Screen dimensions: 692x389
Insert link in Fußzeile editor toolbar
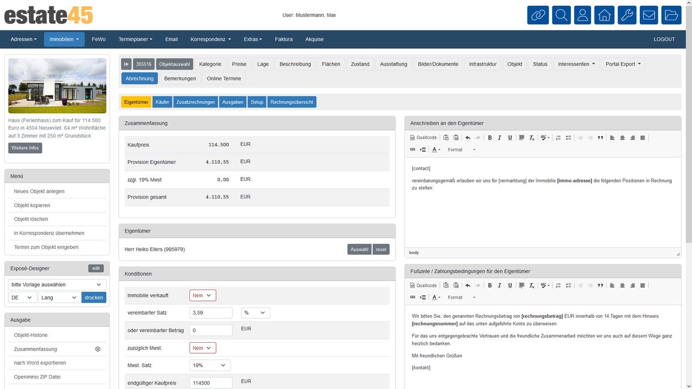click(413, 297)
